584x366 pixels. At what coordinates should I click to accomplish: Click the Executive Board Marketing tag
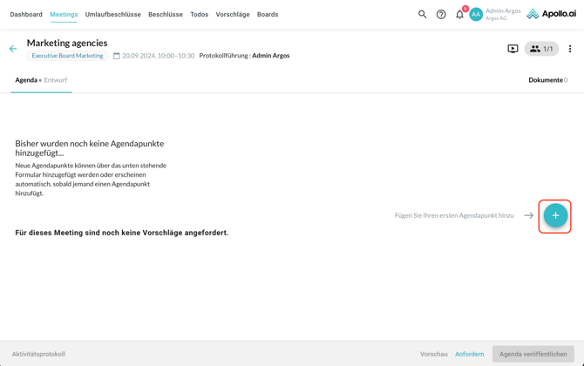click(67, 56)
